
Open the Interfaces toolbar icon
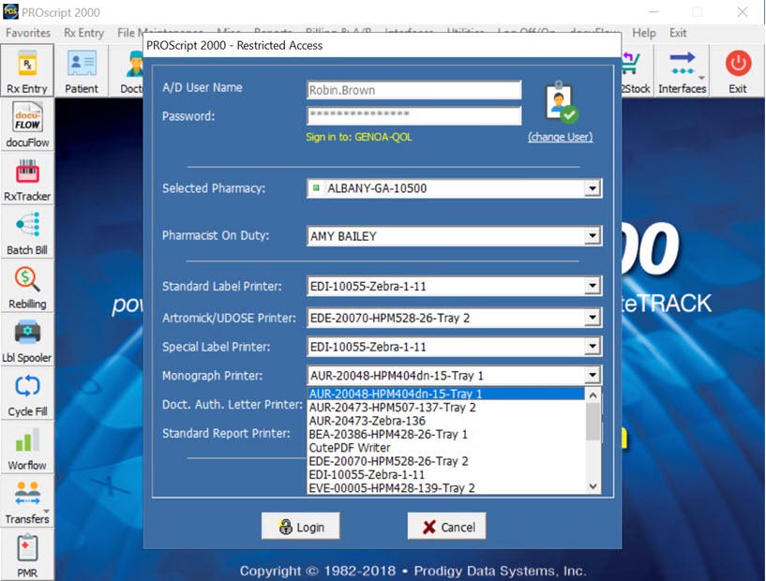point(682,70)
